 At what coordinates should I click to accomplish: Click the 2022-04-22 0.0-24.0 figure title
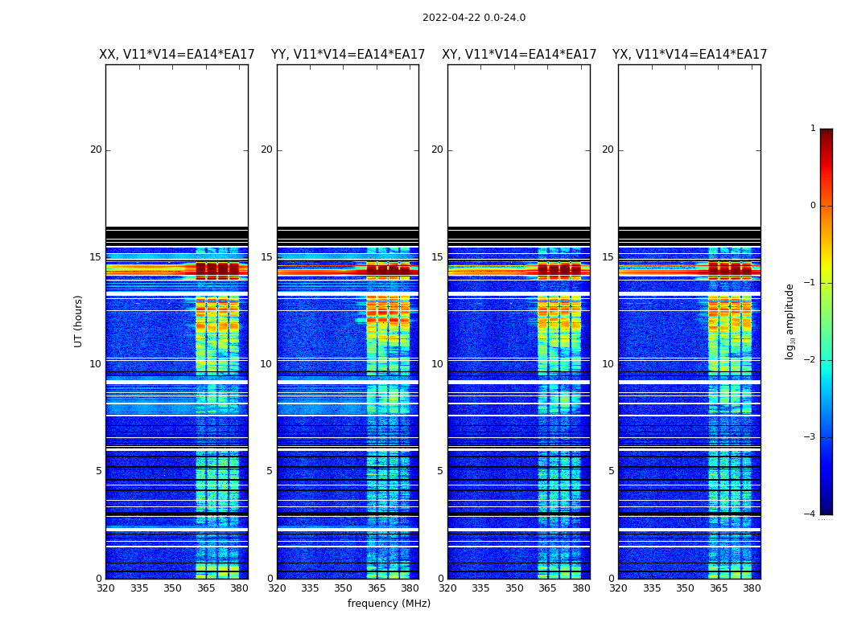[474, 18]
